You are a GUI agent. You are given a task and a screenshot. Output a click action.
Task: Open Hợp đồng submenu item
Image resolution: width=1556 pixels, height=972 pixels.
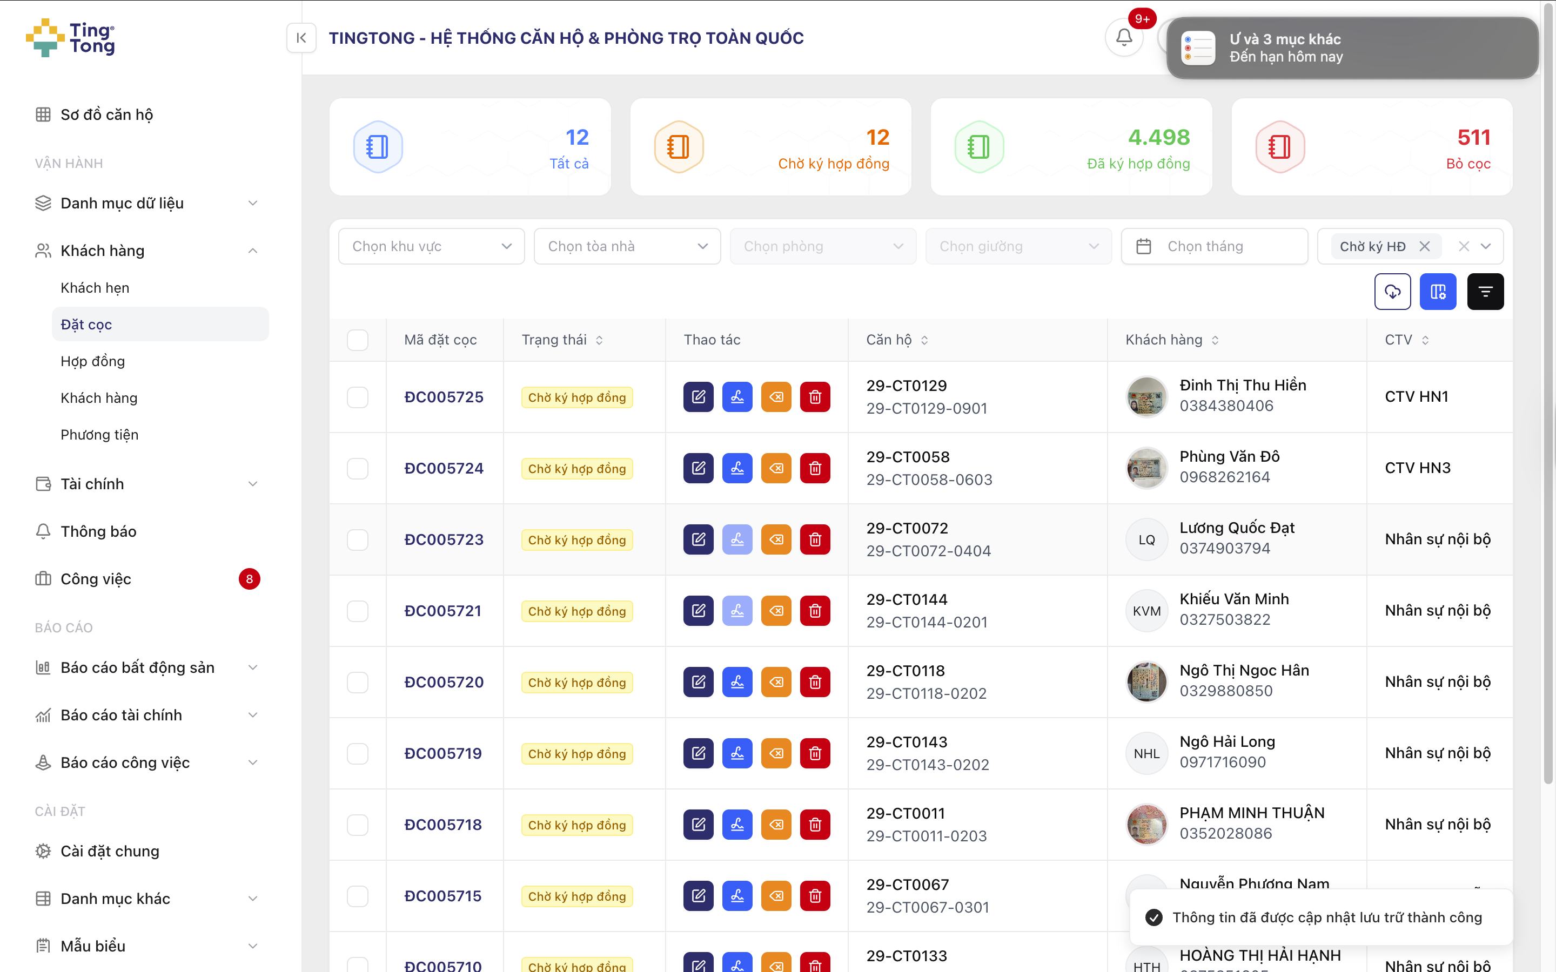tap(92, 361)
